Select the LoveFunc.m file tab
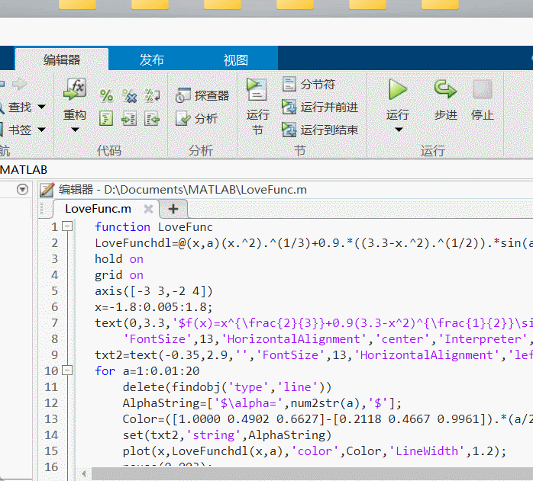The width and height of the screenshot is (533, 481). [x=98, y=209]
